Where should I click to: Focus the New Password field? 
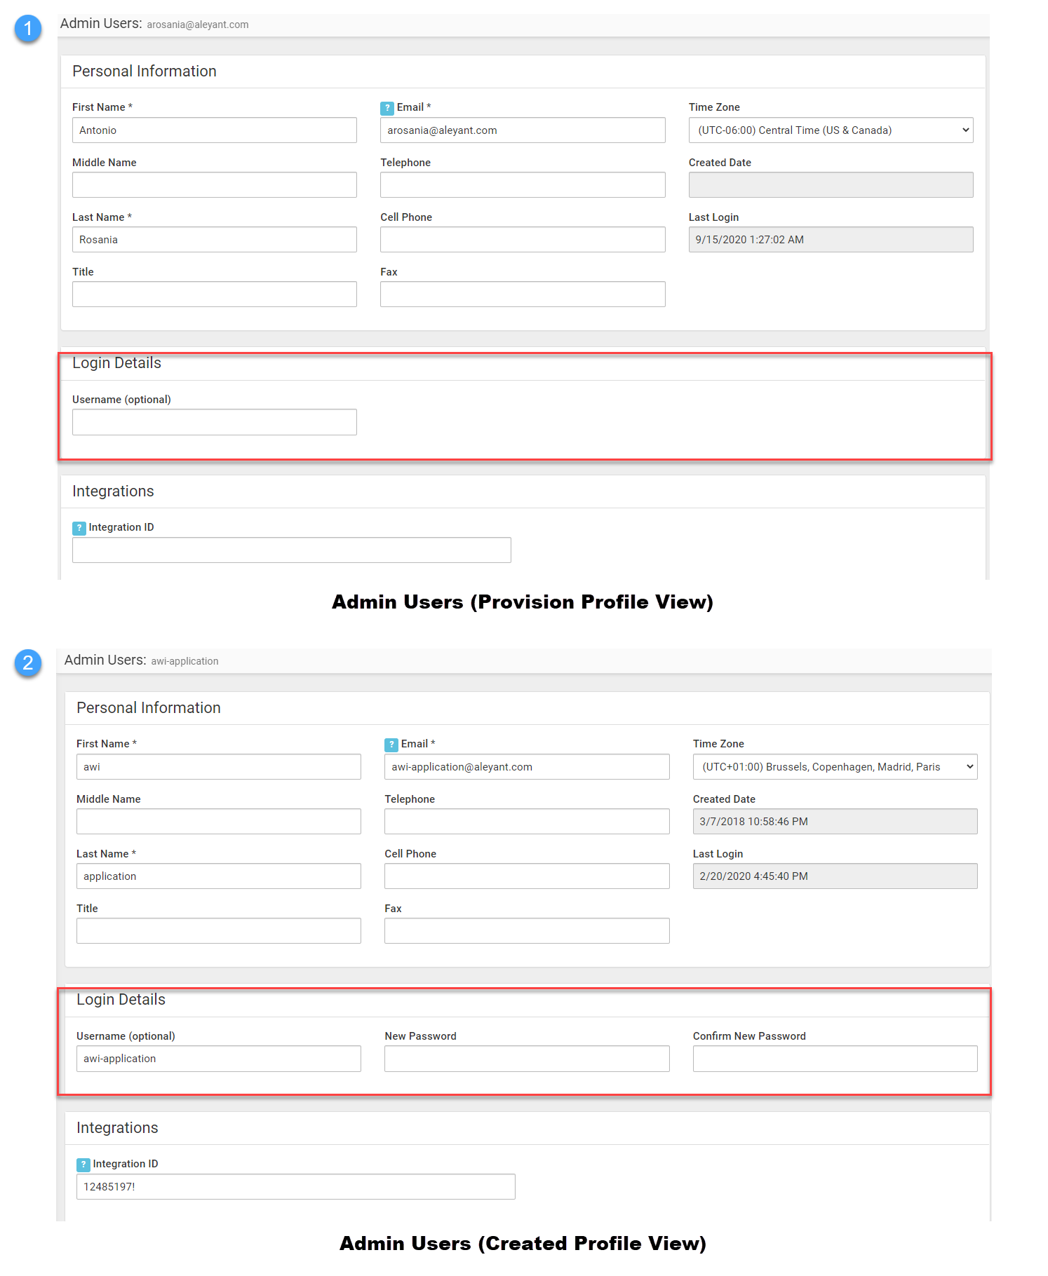point(527,1059)
